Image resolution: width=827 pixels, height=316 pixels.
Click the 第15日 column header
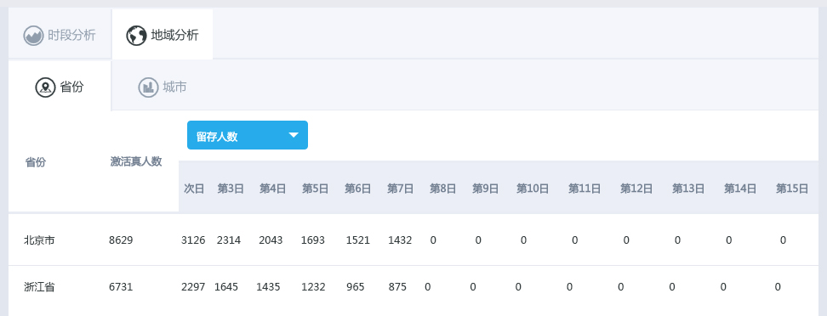[x=791, y=189]
